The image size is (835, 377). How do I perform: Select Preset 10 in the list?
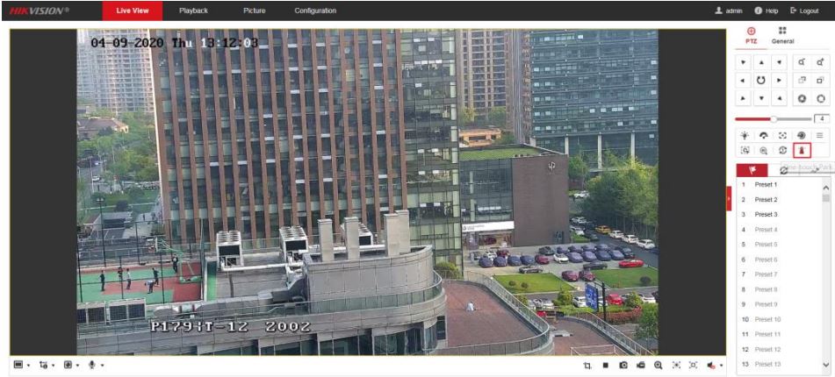pyautogui.click(x=779, y=319)
